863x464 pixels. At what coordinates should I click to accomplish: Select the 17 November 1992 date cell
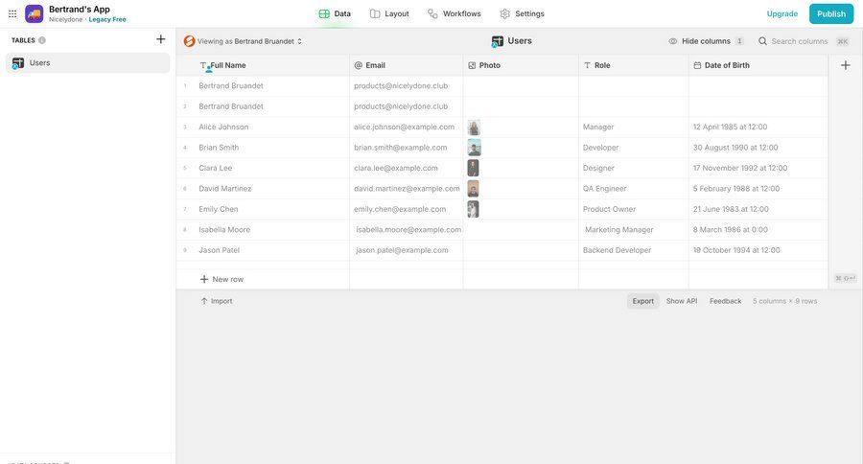(x=758, y=168)
